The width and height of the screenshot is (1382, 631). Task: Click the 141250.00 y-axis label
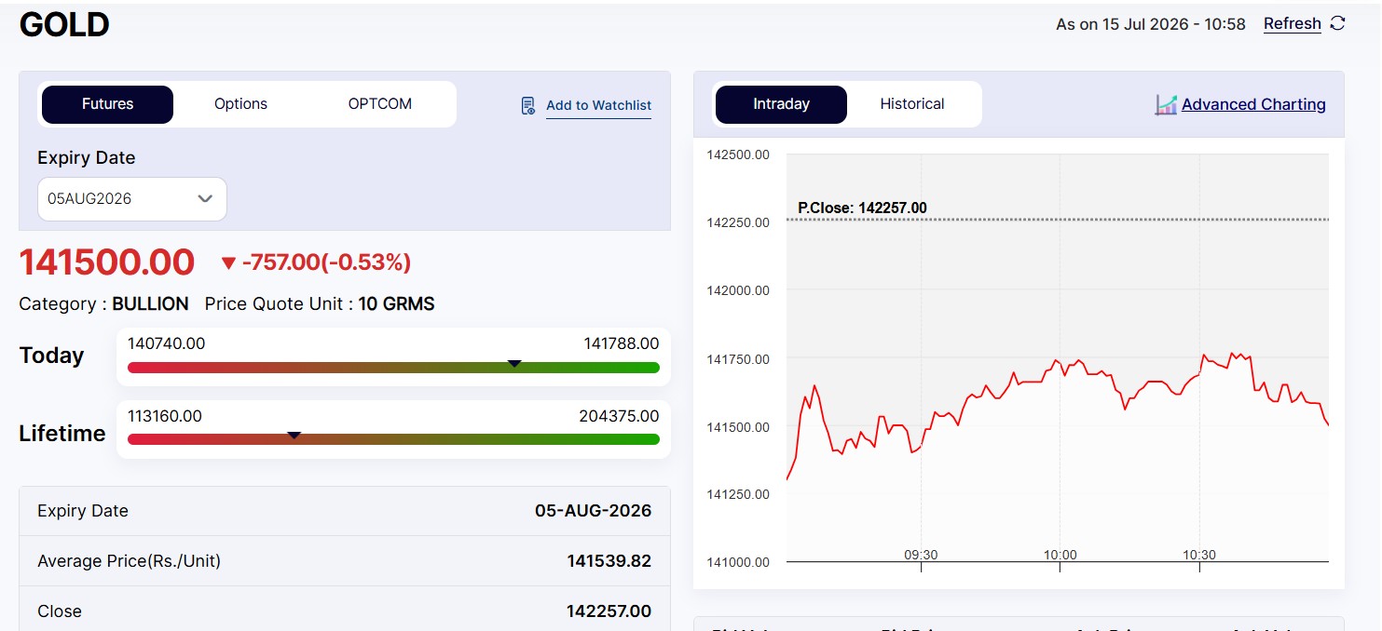(738, 494)
